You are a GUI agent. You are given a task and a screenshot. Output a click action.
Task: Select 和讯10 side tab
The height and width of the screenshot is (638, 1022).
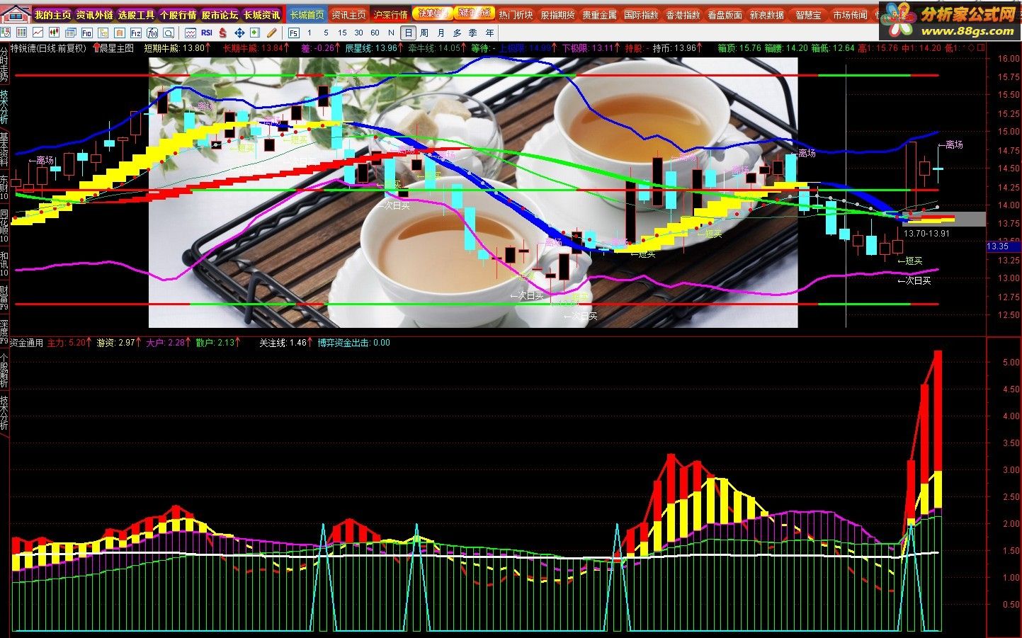point(4,263)
